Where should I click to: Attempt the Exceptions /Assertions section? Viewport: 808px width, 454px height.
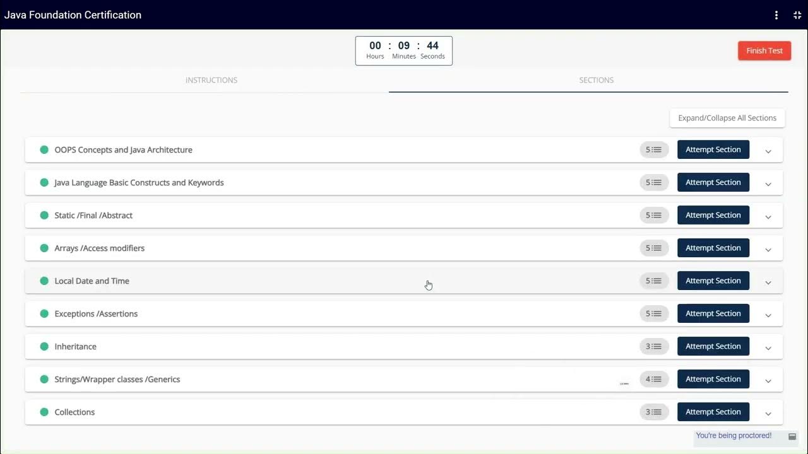[x=713, y=313]
